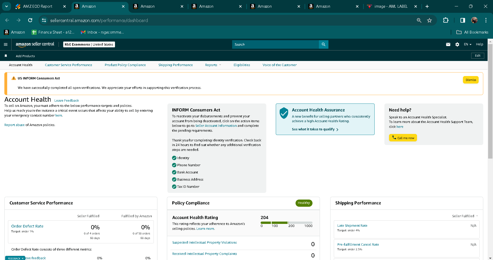This screenshot has width=493, height=260.
Task: Open Received Intellectual Property Complaints link
Action: click(x=204, y=254)
